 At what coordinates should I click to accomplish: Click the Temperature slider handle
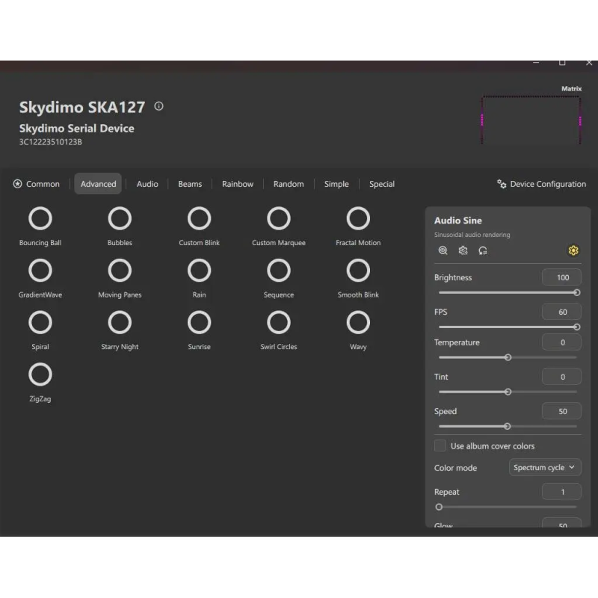tap(508, 357)
